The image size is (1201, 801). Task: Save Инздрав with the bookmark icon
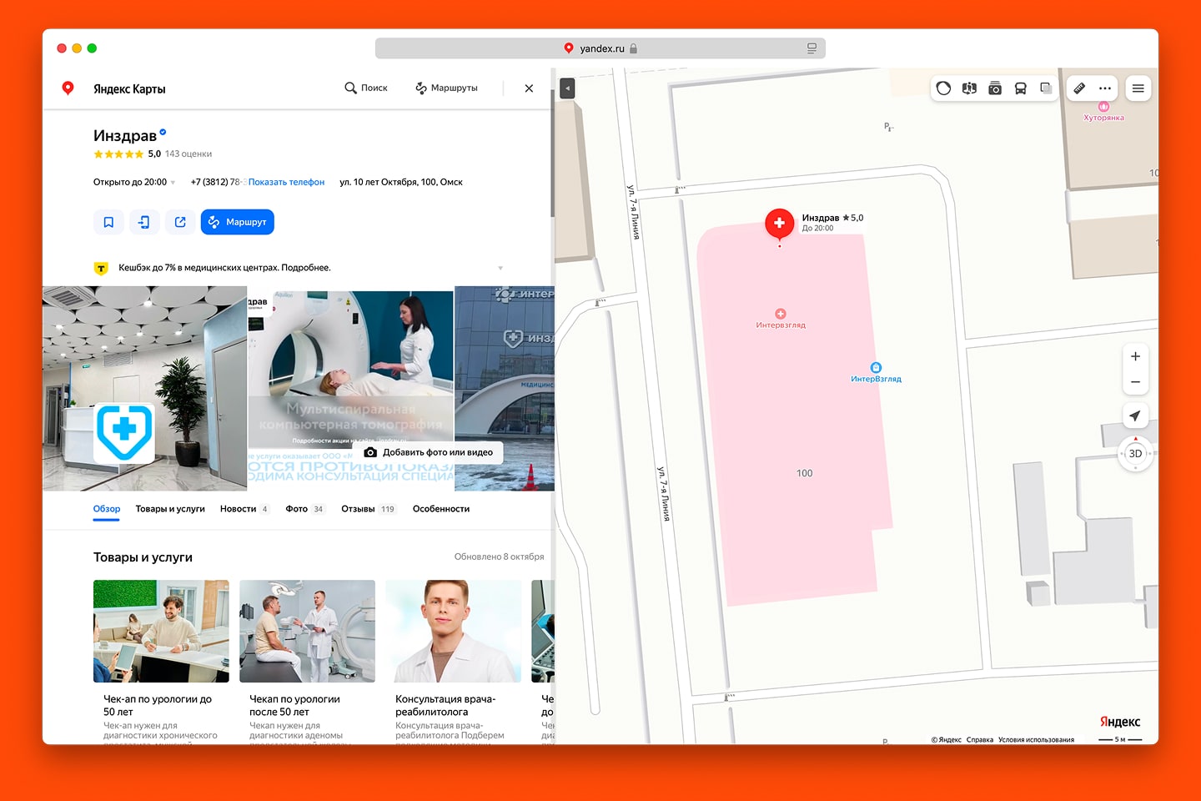(108, 222)
